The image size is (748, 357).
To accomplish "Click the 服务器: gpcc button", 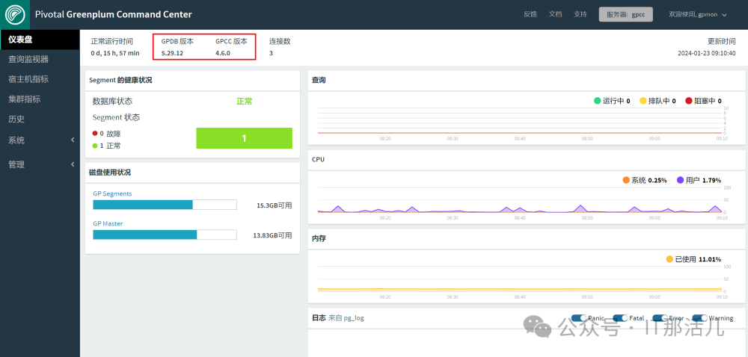I will click(x=626, y=14).
